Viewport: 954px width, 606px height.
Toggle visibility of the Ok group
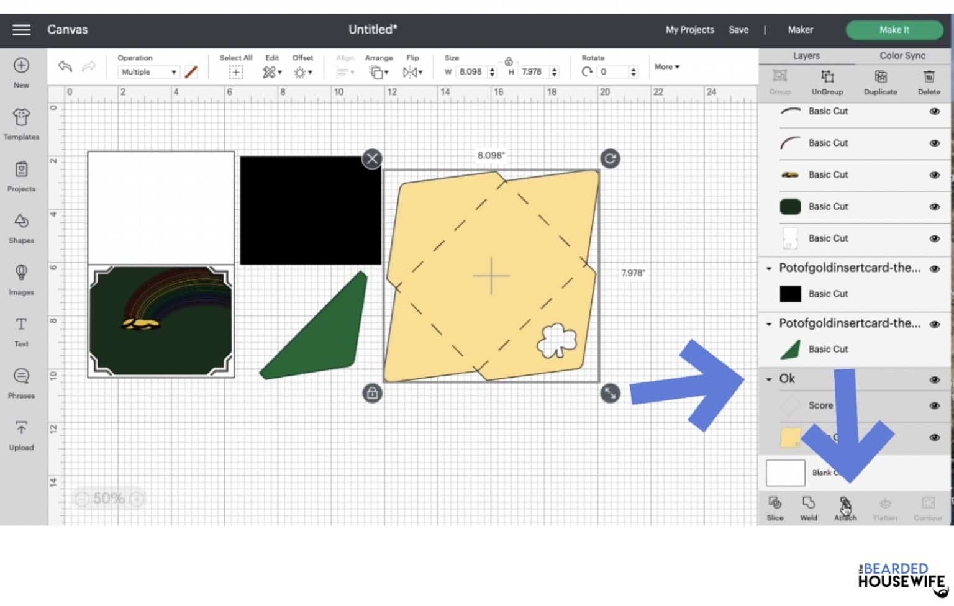[x=934, y=379]
